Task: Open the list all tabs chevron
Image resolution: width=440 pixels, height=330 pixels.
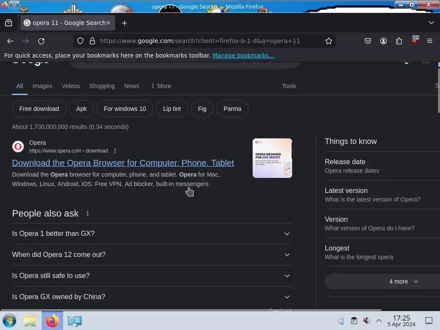Action: click(431, 22)
